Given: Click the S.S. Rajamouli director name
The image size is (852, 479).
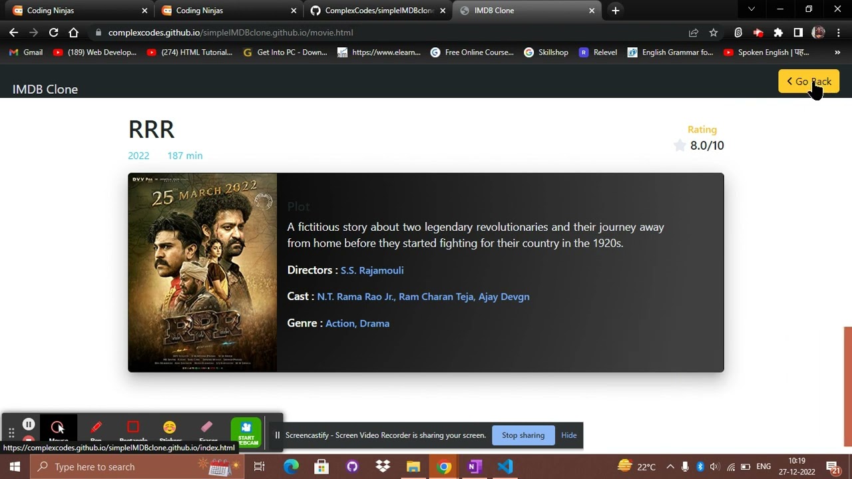Looking at the screenshot, I should pyautogui.click(x=372, y=271).
